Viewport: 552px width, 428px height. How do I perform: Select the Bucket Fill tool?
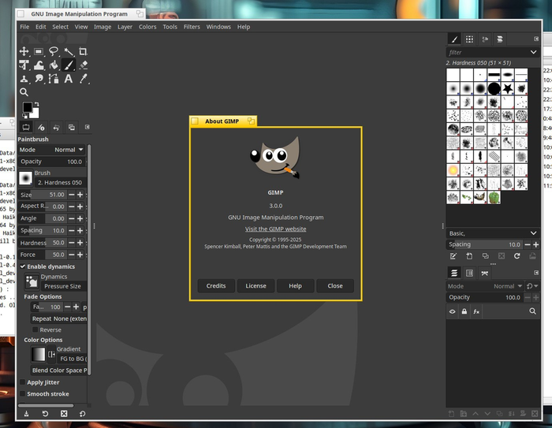54,65
